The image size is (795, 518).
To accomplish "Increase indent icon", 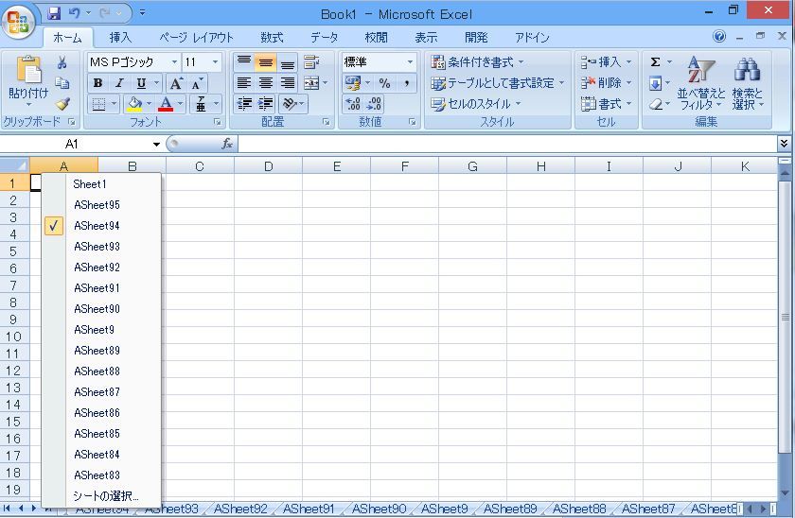I will pyautogui.click(x=266, y=104).
